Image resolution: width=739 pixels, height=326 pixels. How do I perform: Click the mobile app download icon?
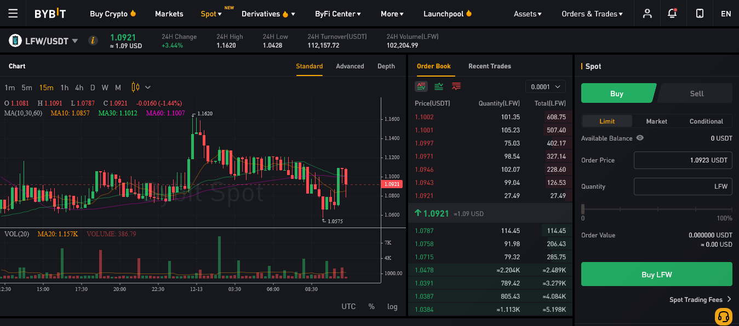[700, 14]
